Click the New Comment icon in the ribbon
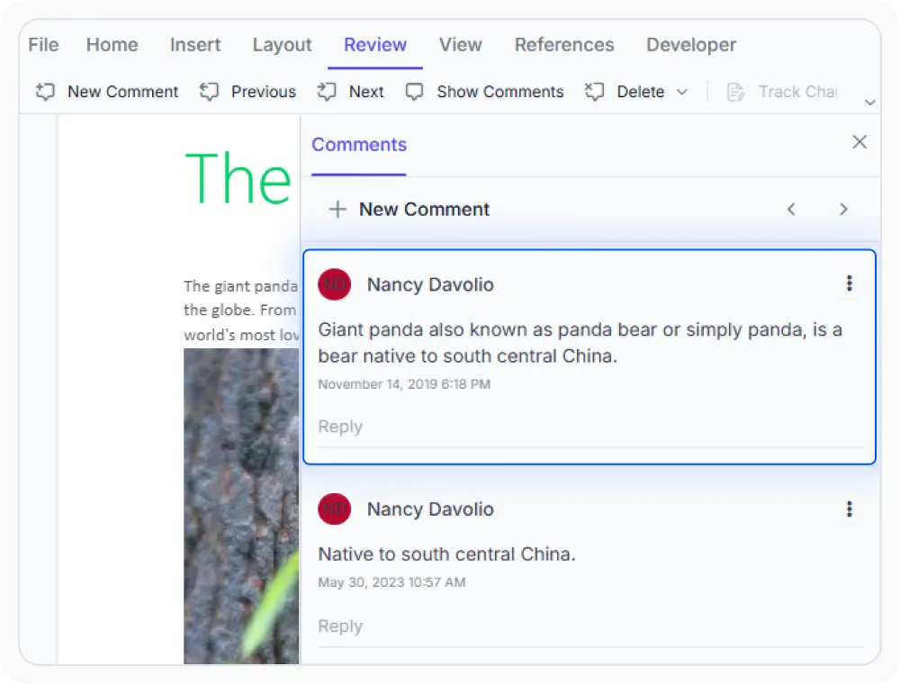This screenshot has height=684, width=900. (x=45, y=92)
